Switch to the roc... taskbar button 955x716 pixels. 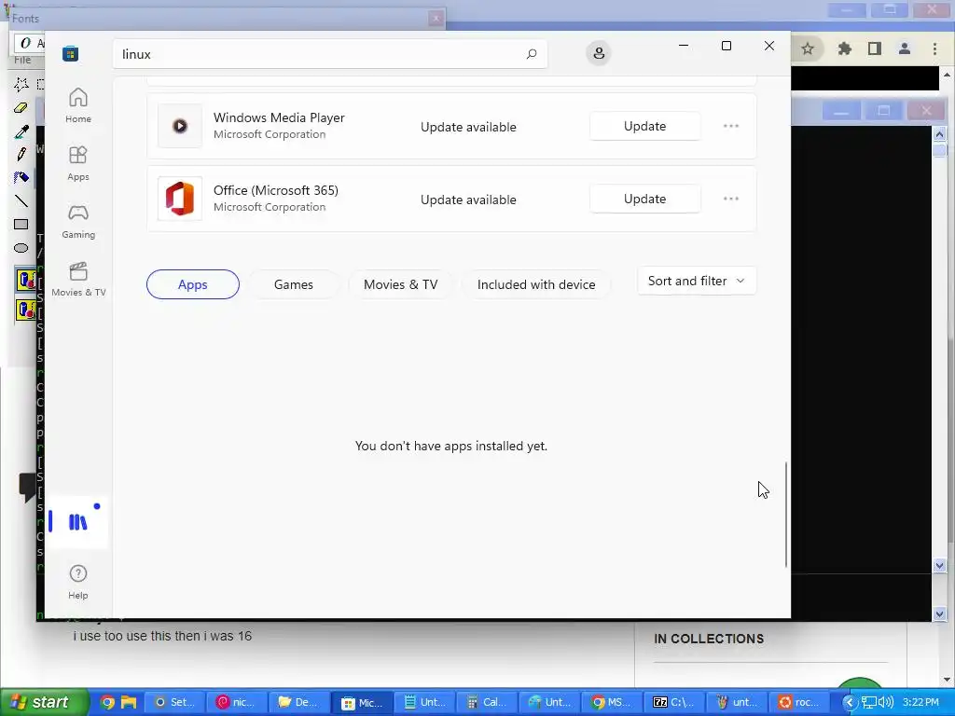tap(798, 702)
